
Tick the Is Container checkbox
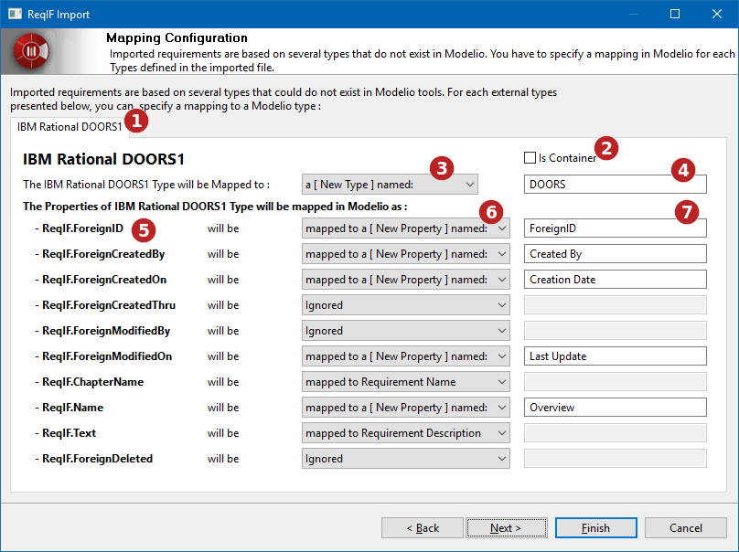(x=530, y=158)
